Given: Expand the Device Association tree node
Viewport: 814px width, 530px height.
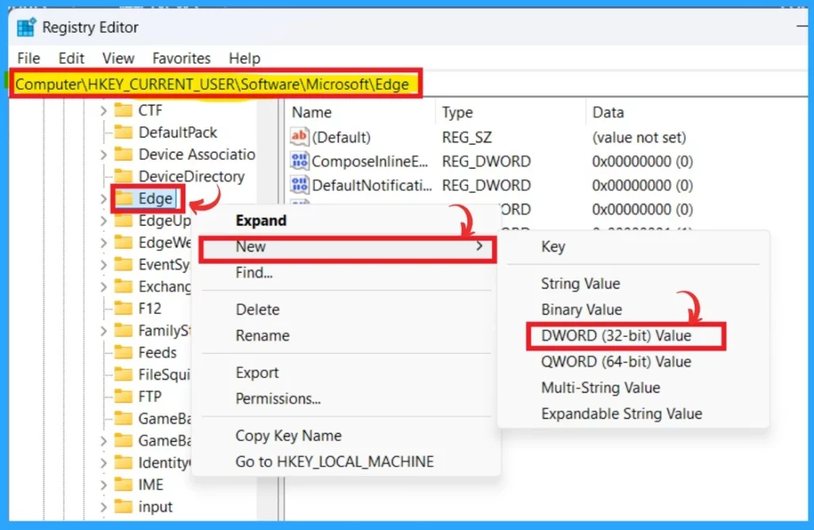Looking at the screenshot, I should point(103,155).
